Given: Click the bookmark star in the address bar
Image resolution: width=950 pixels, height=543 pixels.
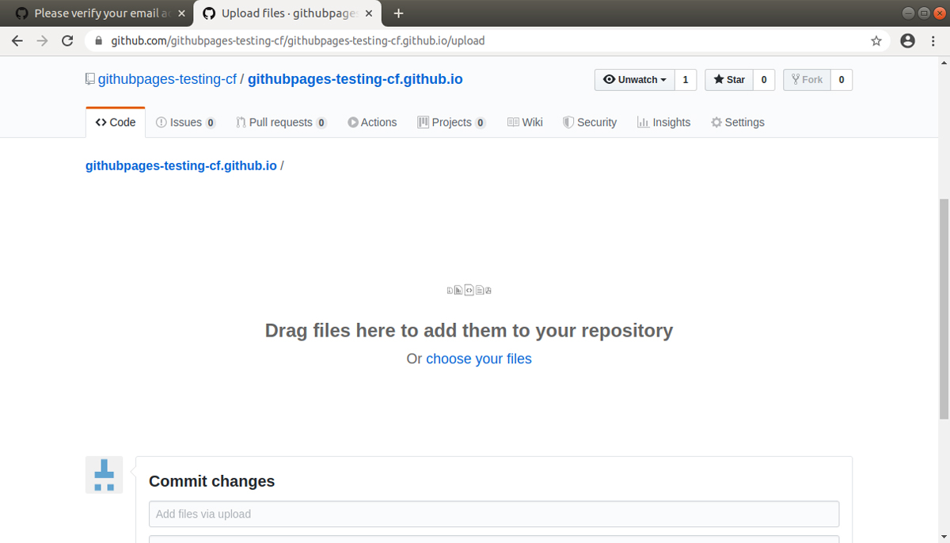Looking at the screenshot, I should tap(876, 40).
